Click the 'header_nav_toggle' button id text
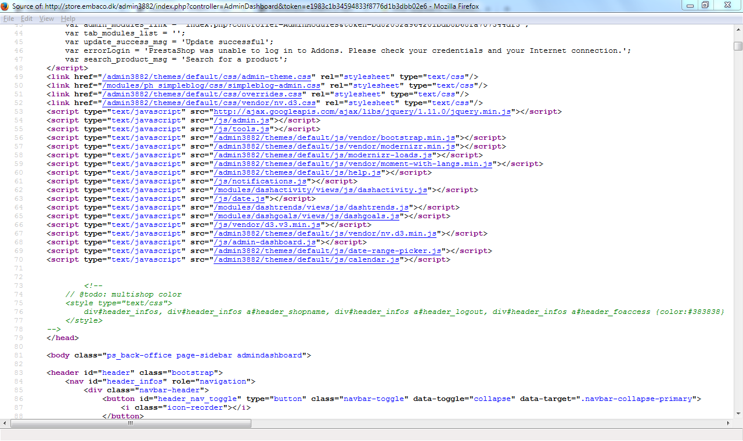The image size is (743, 441). (197, 399)
